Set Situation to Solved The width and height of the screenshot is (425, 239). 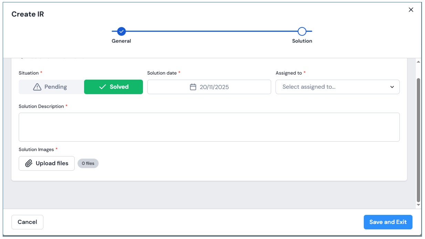[x=113, y=87]
